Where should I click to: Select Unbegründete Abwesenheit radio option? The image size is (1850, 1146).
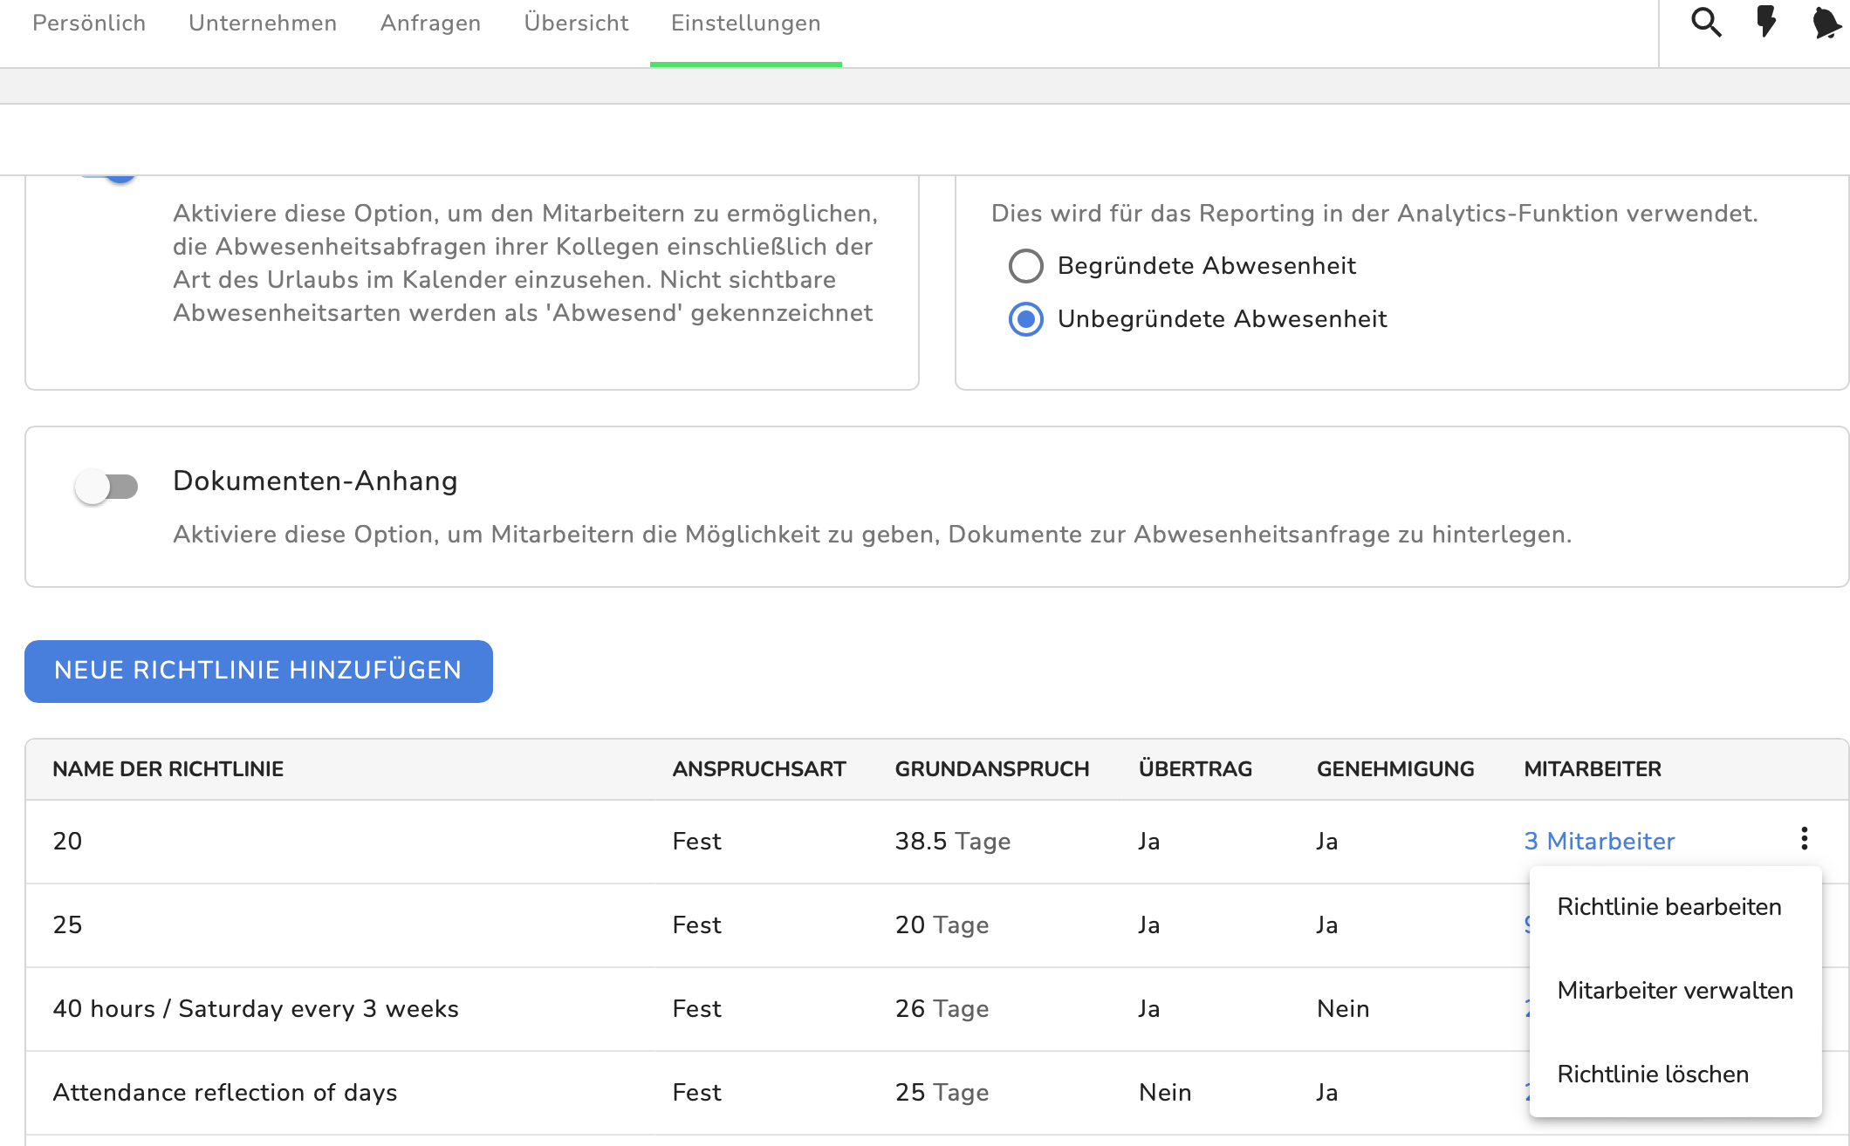point(1026,319)
